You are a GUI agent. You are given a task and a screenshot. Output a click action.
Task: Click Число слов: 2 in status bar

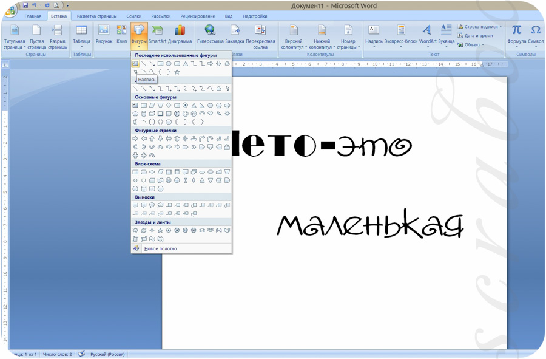58,354
